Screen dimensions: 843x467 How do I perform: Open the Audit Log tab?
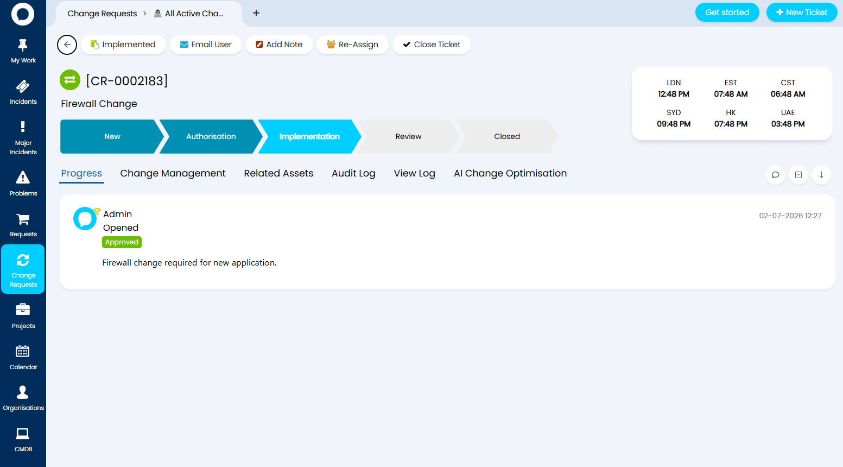tap(353, 173)
